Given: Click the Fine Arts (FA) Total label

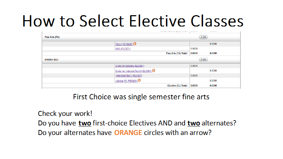Looking at the screenshot, I should 177,53.
